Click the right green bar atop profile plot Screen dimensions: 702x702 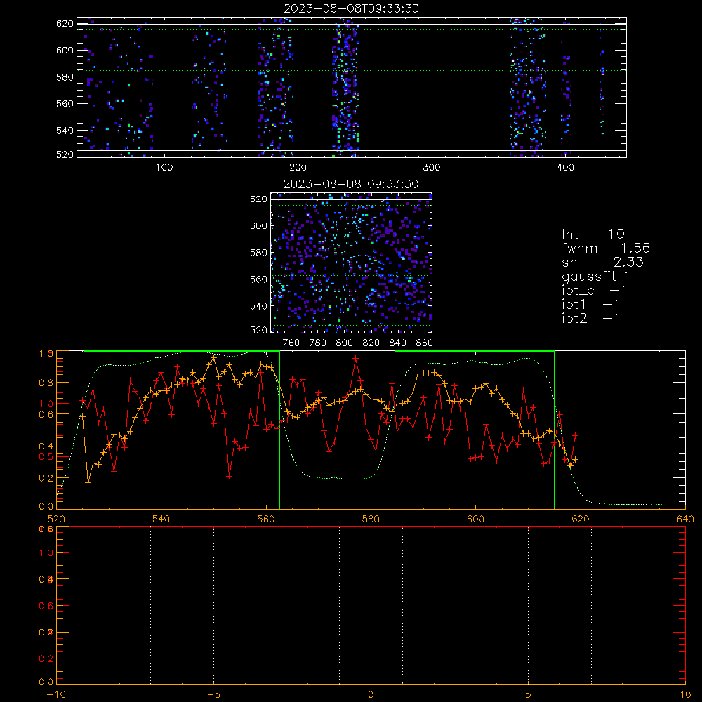click(475, 352)
